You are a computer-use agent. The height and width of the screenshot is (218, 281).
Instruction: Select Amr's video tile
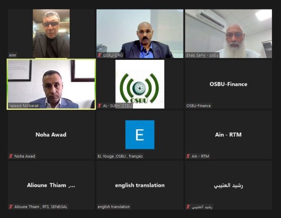[x=51, y=34]
